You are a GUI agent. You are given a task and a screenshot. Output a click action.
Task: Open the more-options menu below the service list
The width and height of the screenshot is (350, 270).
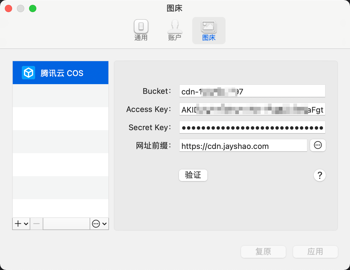[99, 224]
